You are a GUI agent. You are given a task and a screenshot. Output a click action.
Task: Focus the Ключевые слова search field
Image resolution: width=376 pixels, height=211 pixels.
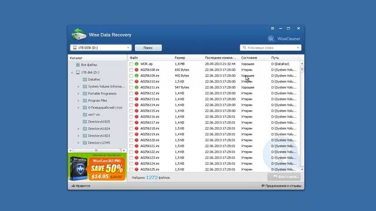pos(270,47)
